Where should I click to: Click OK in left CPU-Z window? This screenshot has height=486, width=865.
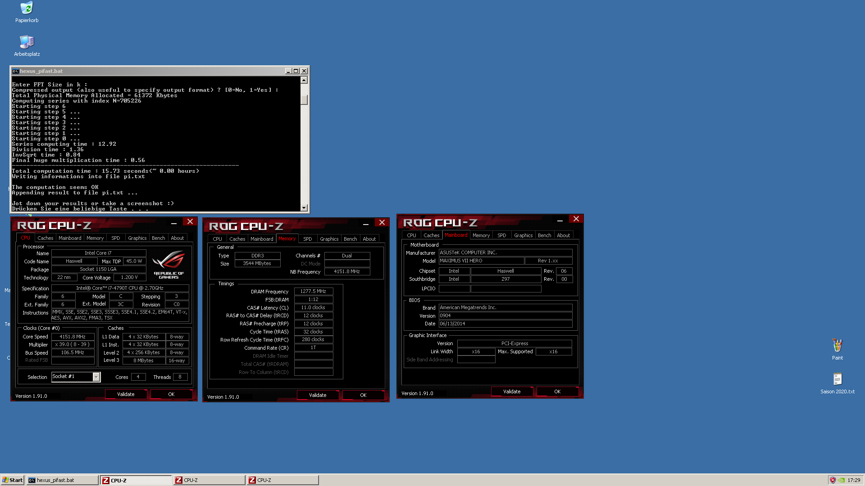[x=171, y=394]
